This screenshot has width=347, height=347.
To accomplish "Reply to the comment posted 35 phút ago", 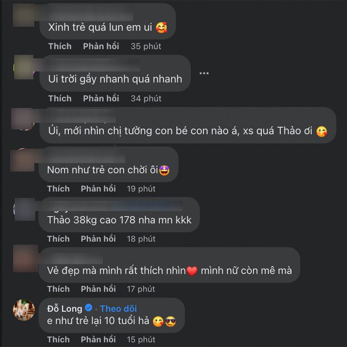I will pyautogui.click(x=101, y=46).
